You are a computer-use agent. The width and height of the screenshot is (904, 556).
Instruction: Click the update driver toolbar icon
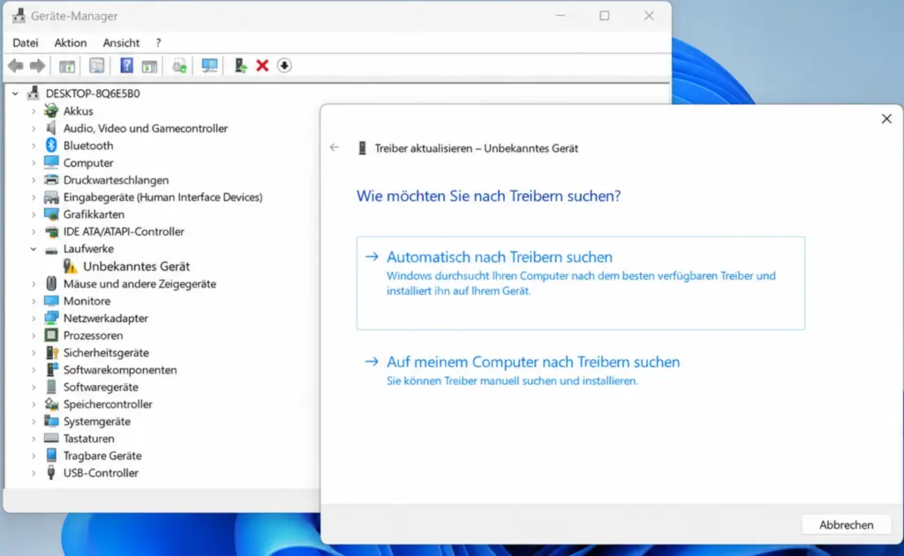point(240,65)
